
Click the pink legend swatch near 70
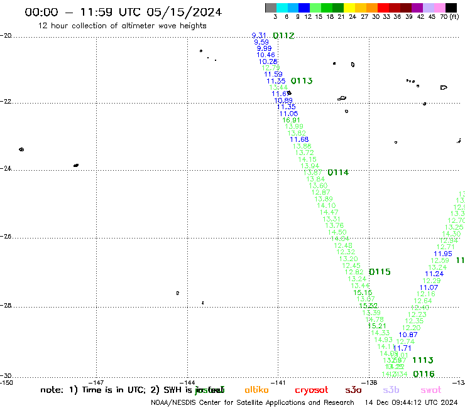440,8
